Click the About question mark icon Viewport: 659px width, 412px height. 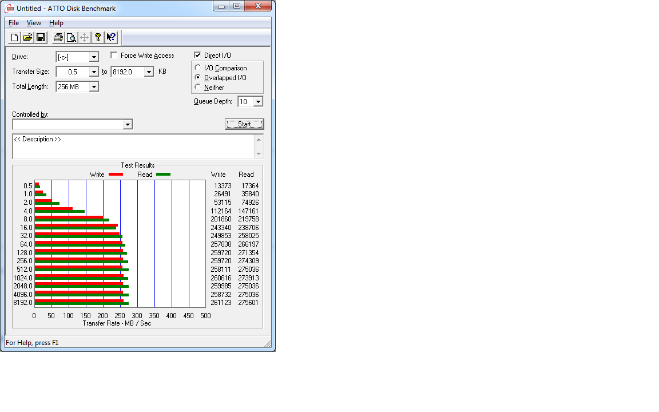pyautogui.click(x=97, y=37)
